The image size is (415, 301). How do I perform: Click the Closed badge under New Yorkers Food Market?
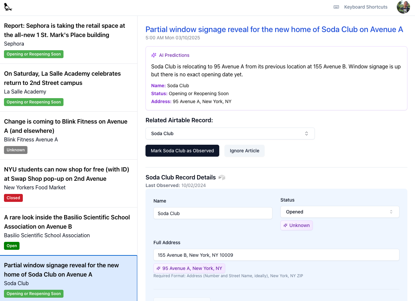(x=13, y=198)
